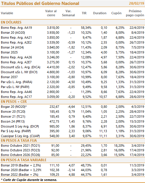
Task: Select the EN PESOS A TASA VARIABLE heading
Action: click(24, 160)
